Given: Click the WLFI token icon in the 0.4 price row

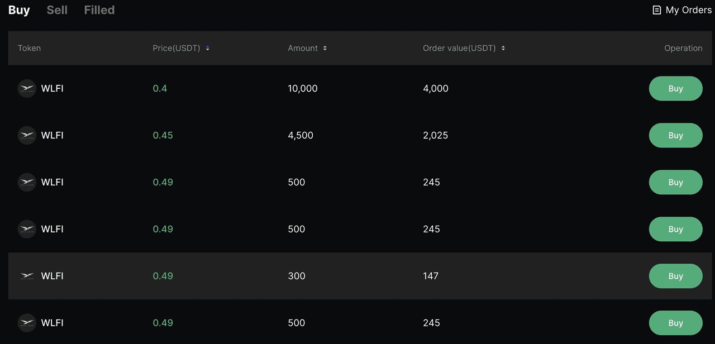Looking at the screenshot, I should tap(27, 88).
